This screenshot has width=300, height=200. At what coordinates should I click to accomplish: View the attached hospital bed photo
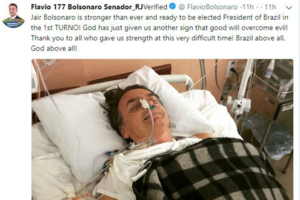tap(162, 129)
